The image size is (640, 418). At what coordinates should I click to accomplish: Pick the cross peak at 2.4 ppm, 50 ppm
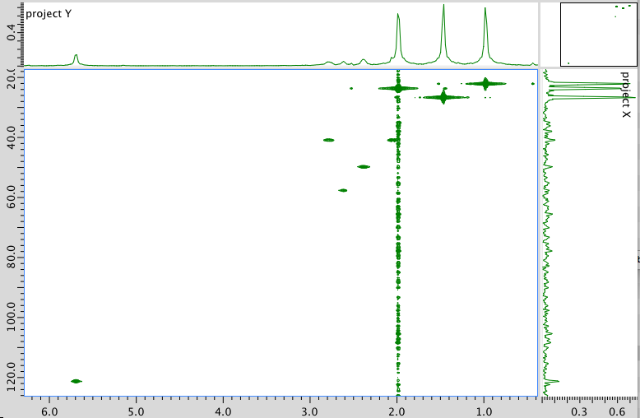coord(364,166)
